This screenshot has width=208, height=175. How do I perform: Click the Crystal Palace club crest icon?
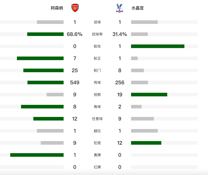(120, 8)
